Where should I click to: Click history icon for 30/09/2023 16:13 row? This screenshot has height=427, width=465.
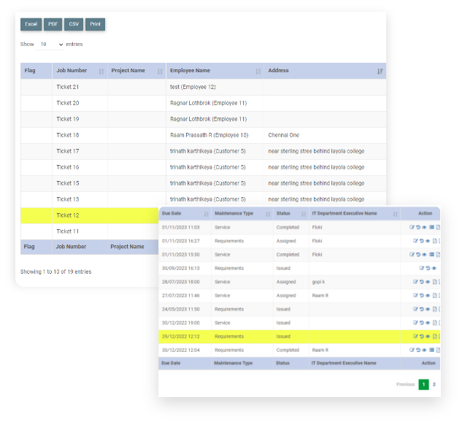(426, 268)
